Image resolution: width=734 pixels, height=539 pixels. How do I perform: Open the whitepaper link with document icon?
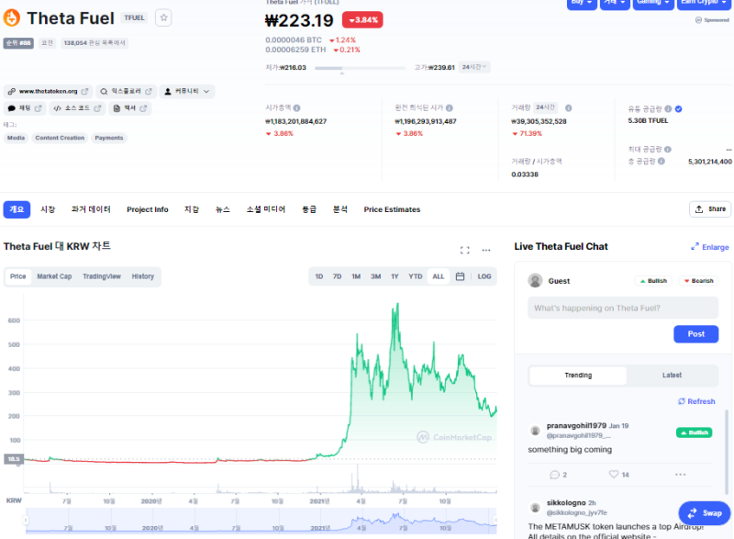pos(130,108)
